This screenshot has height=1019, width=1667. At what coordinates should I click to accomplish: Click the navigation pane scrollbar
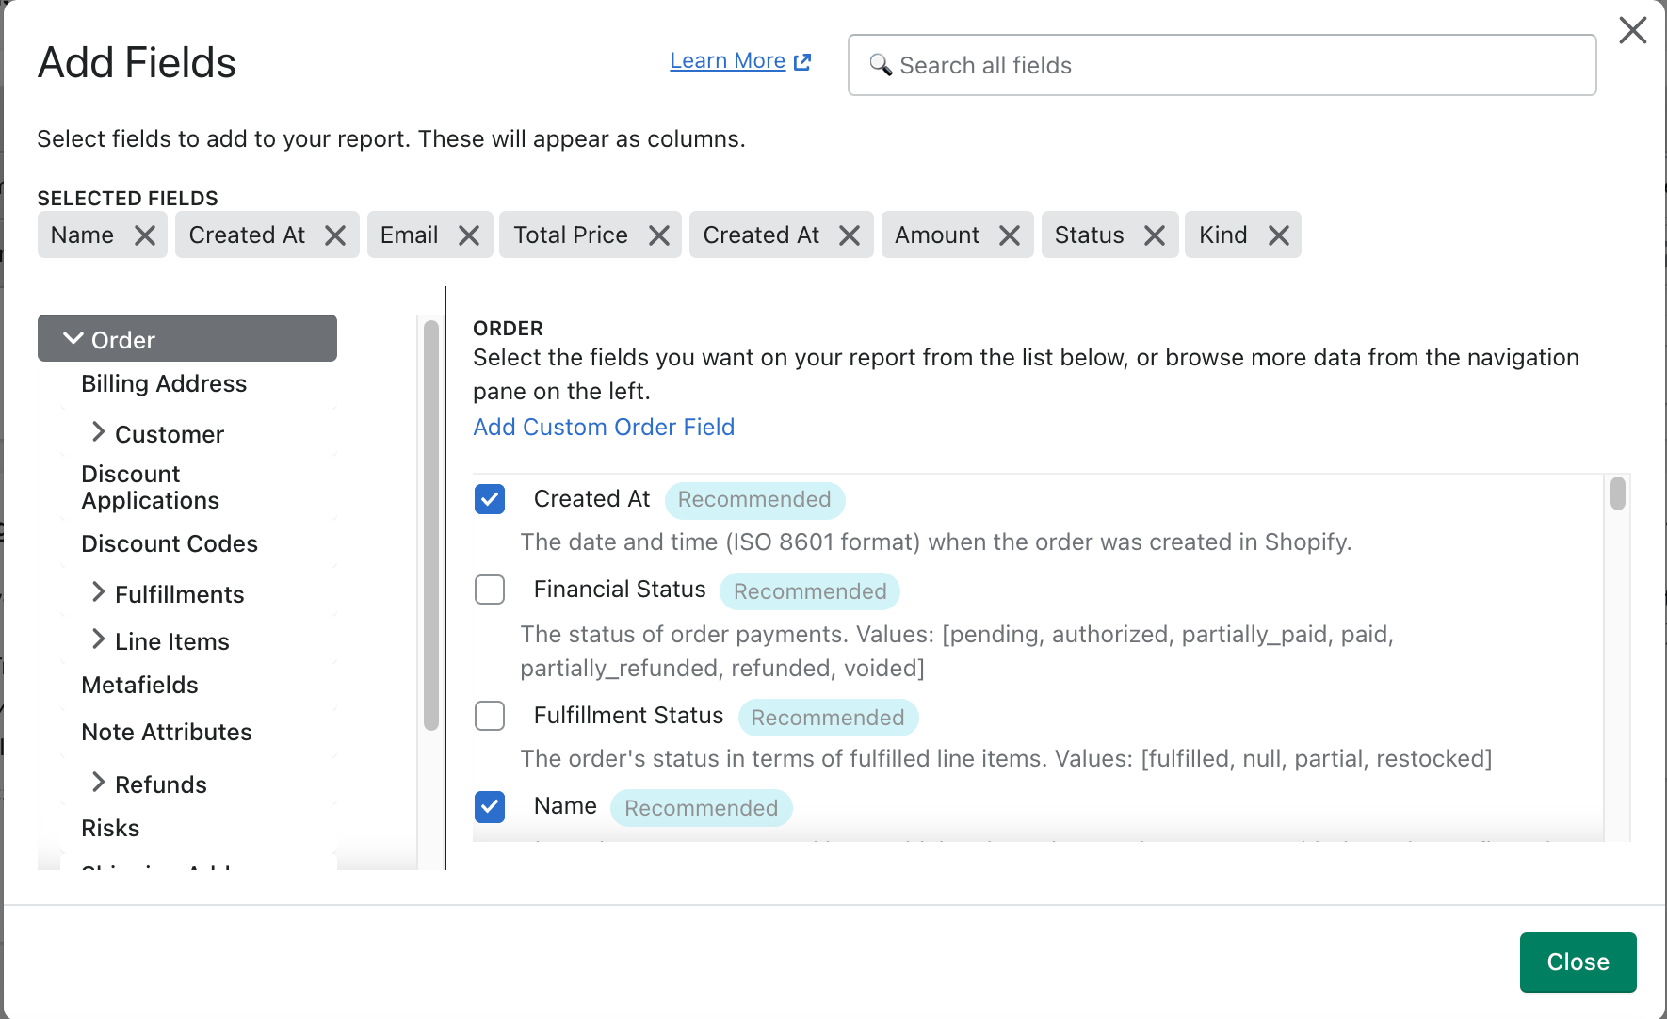point(431,526)
